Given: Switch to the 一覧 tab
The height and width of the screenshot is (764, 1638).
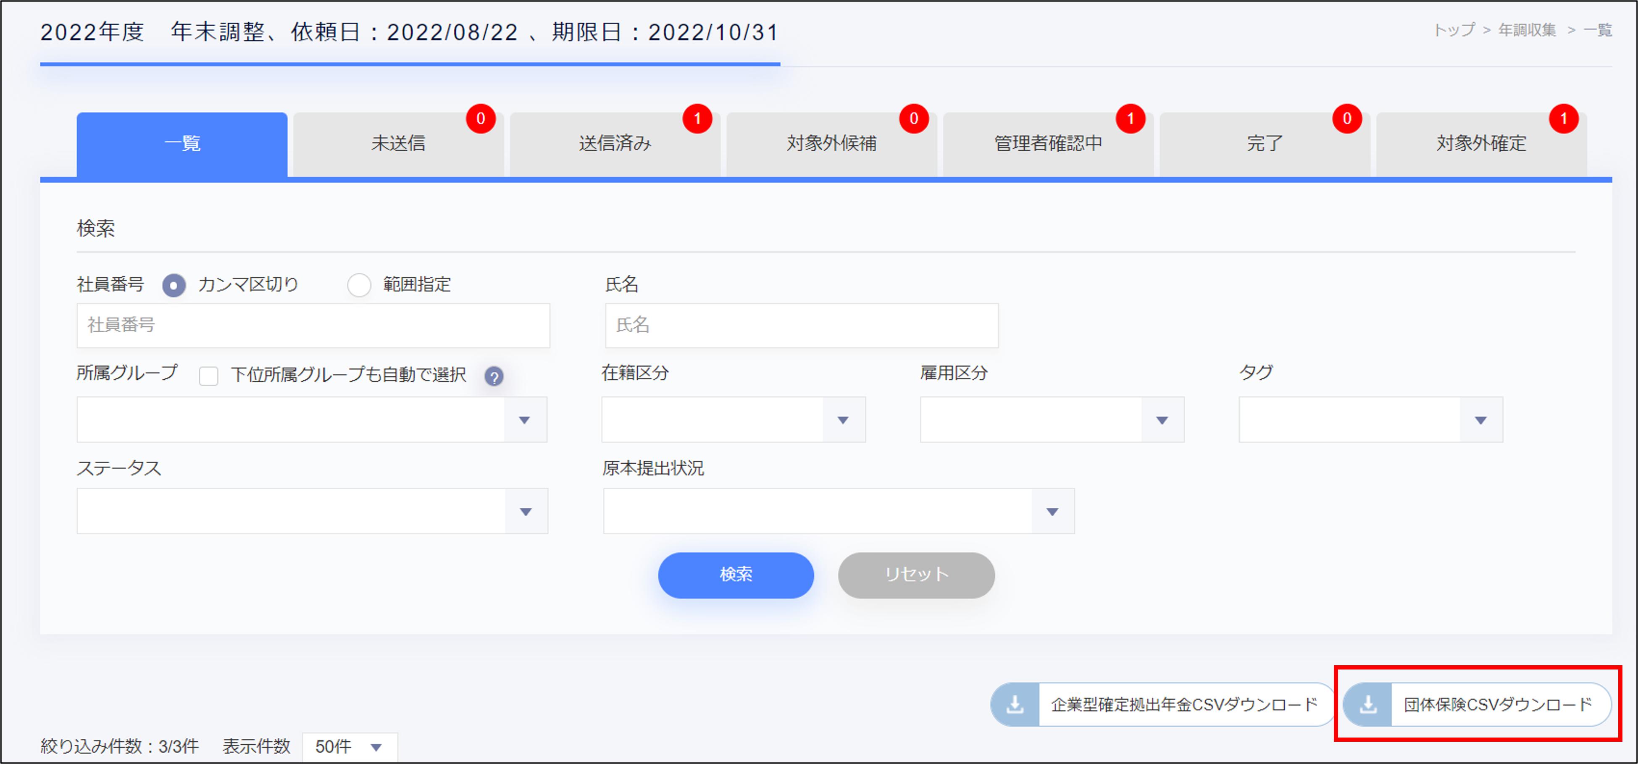Looking at the screenshot, I should [182, 145].
